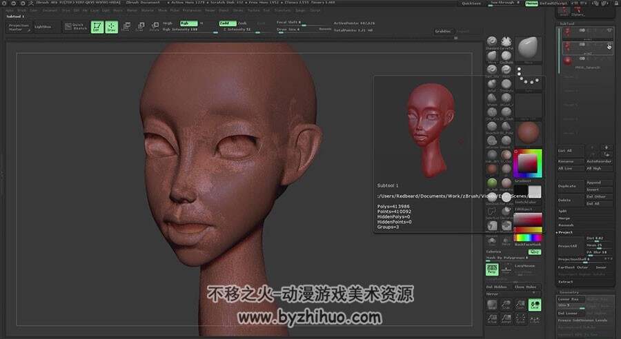This screenshot has width=621, height=339.
Task: Select the PM3D_Sphere3D subtool
Action: click(x=587, y=61)
